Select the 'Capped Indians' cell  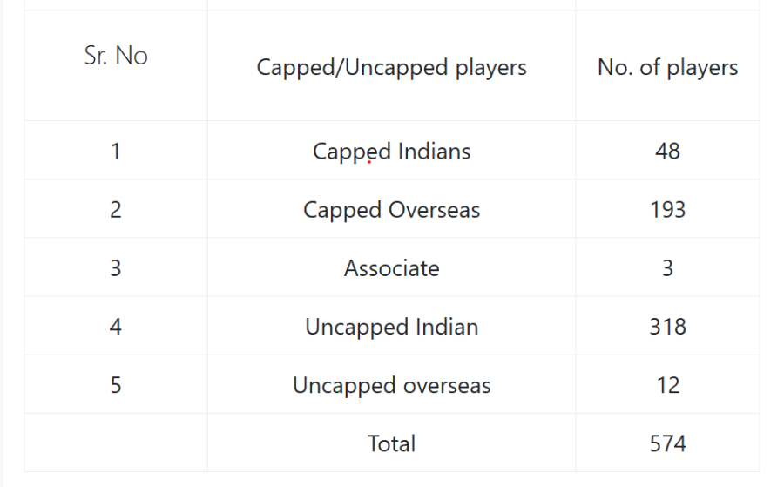pyautogui.click(x=391, y=150)
